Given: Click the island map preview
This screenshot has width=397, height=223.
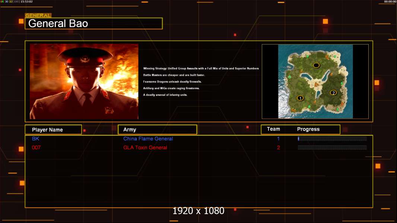Looking at the screenshot, I should click(x=315, y=81).
